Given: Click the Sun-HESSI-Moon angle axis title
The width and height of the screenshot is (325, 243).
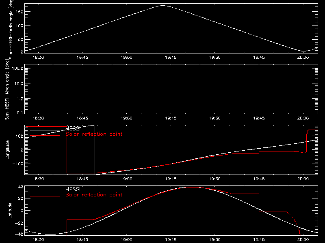Looking at the screenshot, I should pyautogui.click(x=7, y=89).
